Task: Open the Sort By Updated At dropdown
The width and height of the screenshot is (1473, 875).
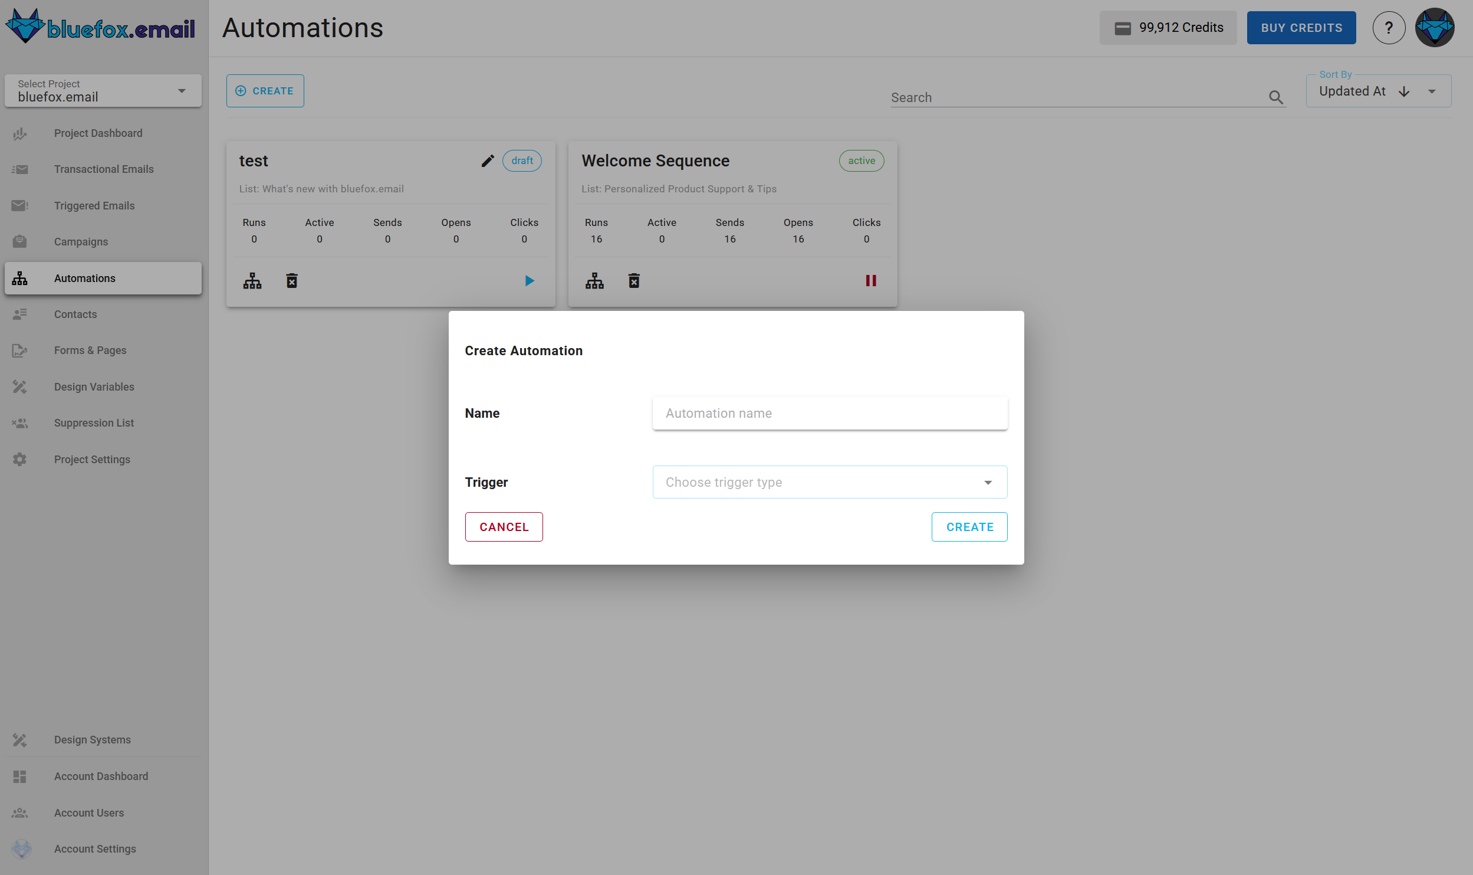Action: [x=1432, y=91]
